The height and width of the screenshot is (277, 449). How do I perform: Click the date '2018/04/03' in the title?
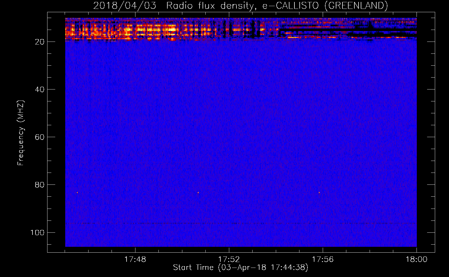coord(125,6)
